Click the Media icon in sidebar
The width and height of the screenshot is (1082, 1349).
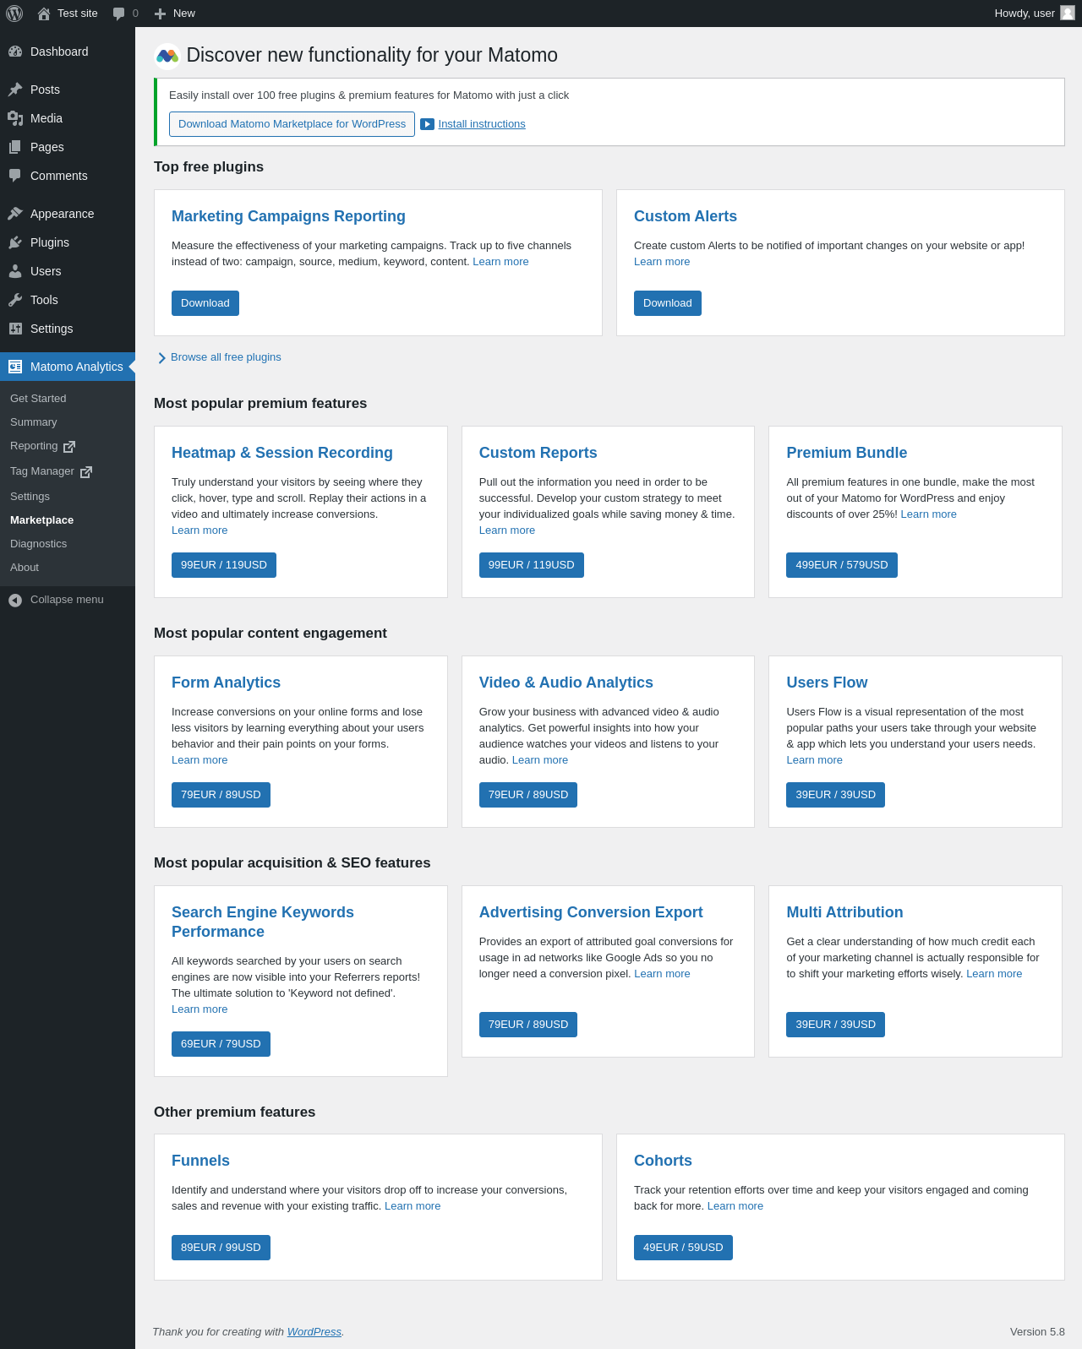tap(15, 118)
